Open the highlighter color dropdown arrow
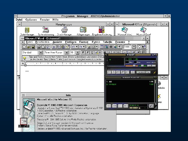 coord(100,52)
